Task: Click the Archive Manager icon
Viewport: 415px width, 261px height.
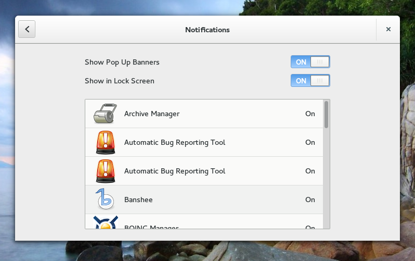Action: [106, 114]
